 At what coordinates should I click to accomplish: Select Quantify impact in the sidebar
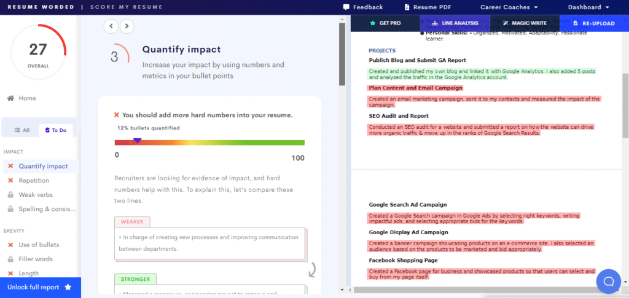(x=41, y=166)
